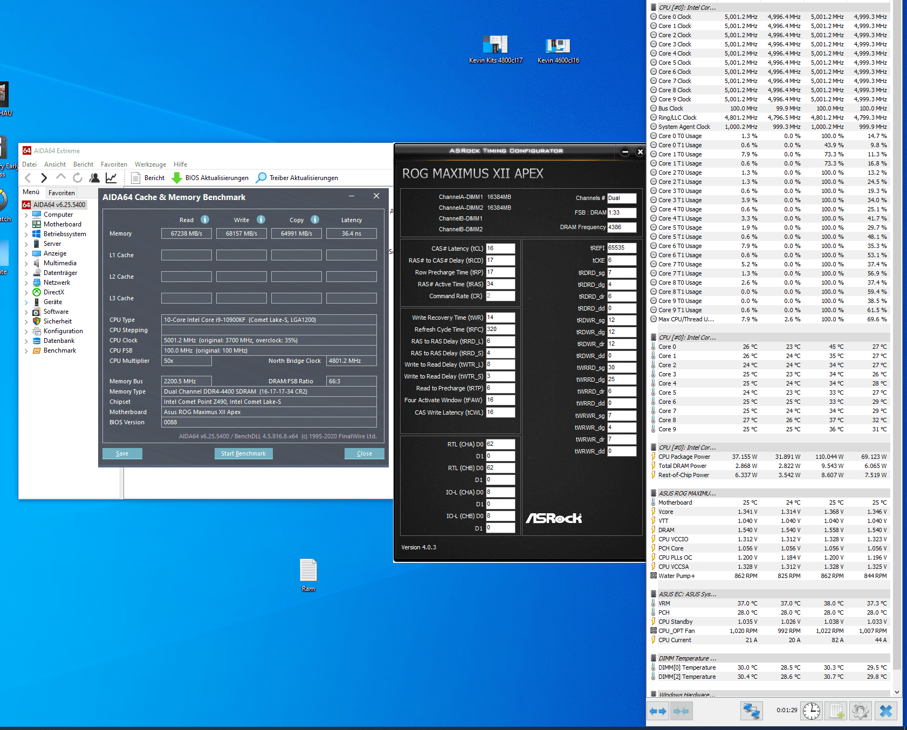The height and width of the screenshot is (730, 907).
Task: Expand Motherboard tree node
Action: click(26, 225)
